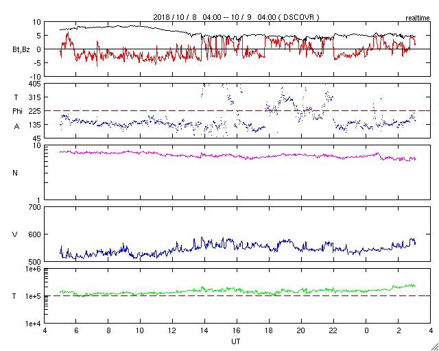Screen dimensions: 439x351
Task: Click the '18' hour label on x-axis
Action: click(269, 331)
